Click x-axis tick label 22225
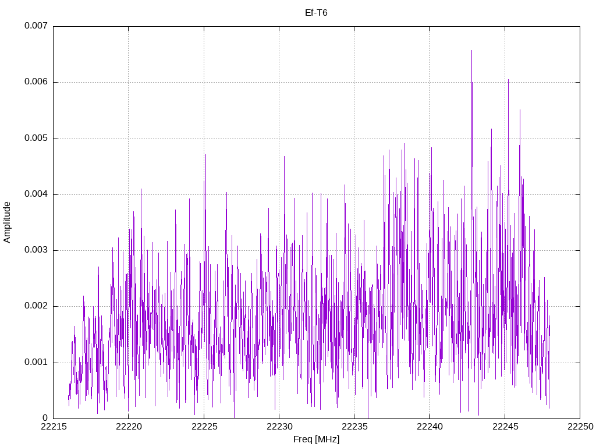 (204, 427)
